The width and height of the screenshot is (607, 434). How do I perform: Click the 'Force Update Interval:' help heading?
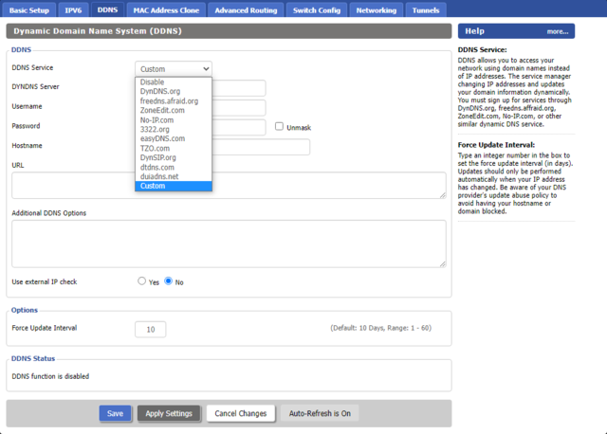click(496, 145)
